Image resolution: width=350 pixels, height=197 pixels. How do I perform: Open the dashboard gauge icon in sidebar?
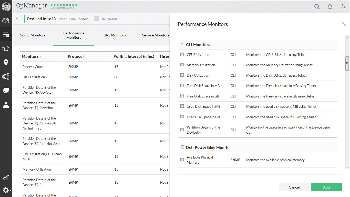(6, 21)
